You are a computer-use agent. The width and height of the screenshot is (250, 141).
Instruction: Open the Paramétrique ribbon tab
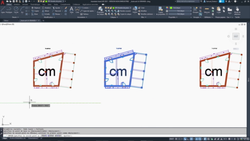pos(35,4)
